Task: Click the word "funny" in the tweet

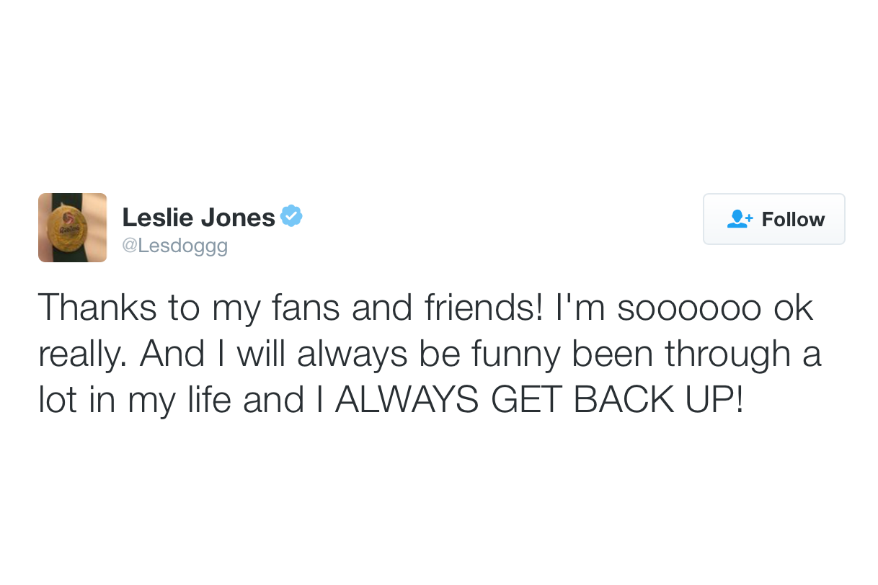Action: pyautogui.click(x=510, y=354)
